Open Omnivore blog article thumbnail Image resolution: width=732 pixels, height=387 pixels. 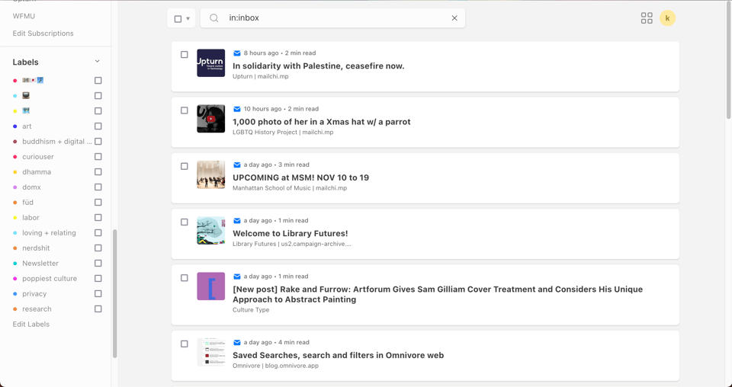click(x=211, y=352)
